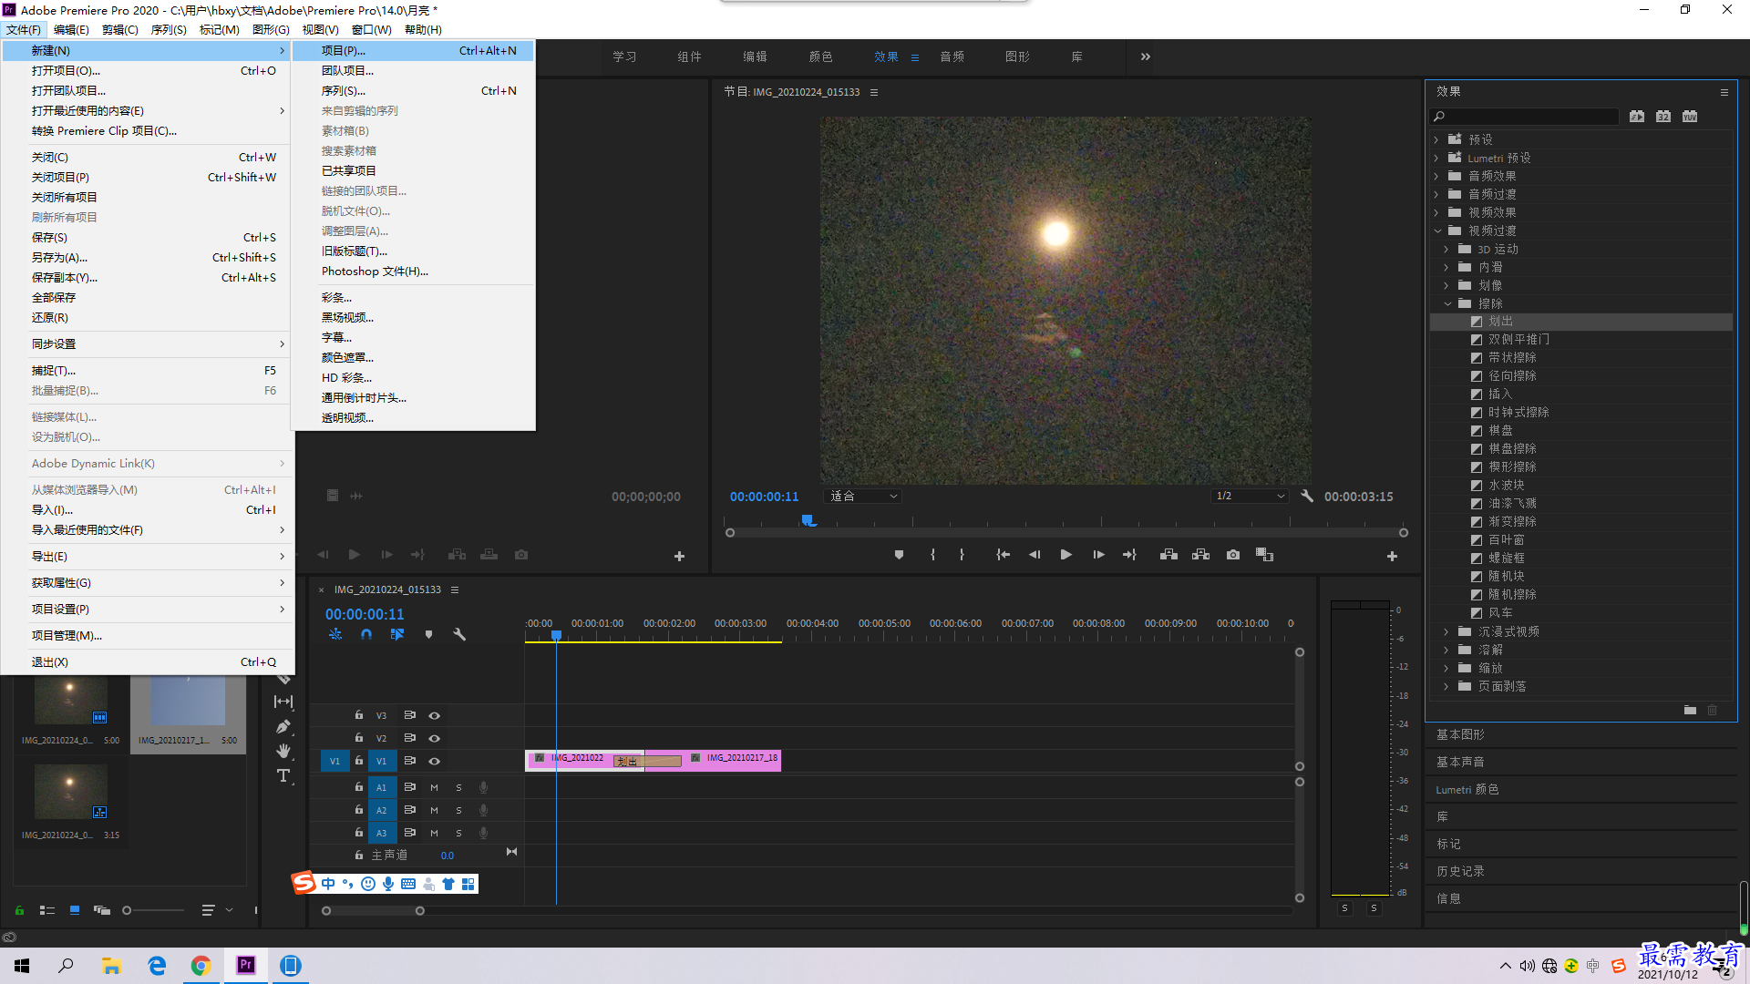Go to In point in Program monitor
Image resolution: width=1750 pixels, height=984 pixels.
tap(1003, 555)
